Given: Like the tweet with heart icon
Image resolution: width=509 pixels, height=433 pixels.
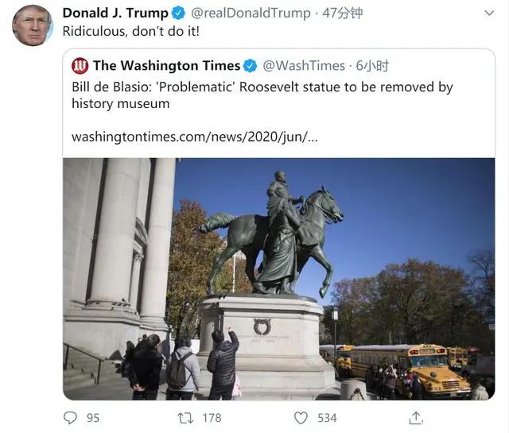Looking at the screenshot, I should coord(301,418).
